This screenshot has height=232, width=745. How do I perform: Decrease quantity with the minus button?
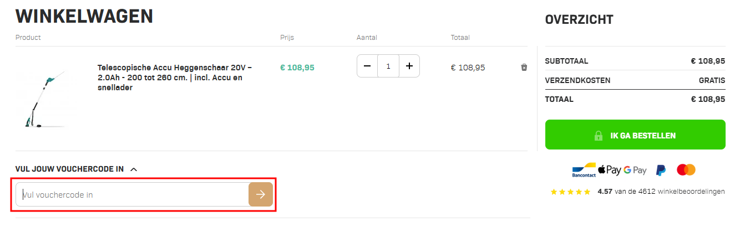(x=367, y=66)
